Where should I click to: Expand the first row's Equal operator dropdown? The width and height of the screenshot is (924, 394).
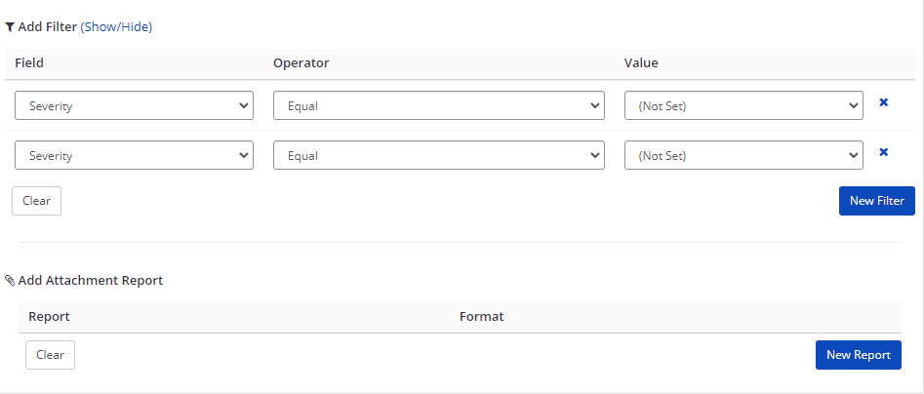coord(438,105)
